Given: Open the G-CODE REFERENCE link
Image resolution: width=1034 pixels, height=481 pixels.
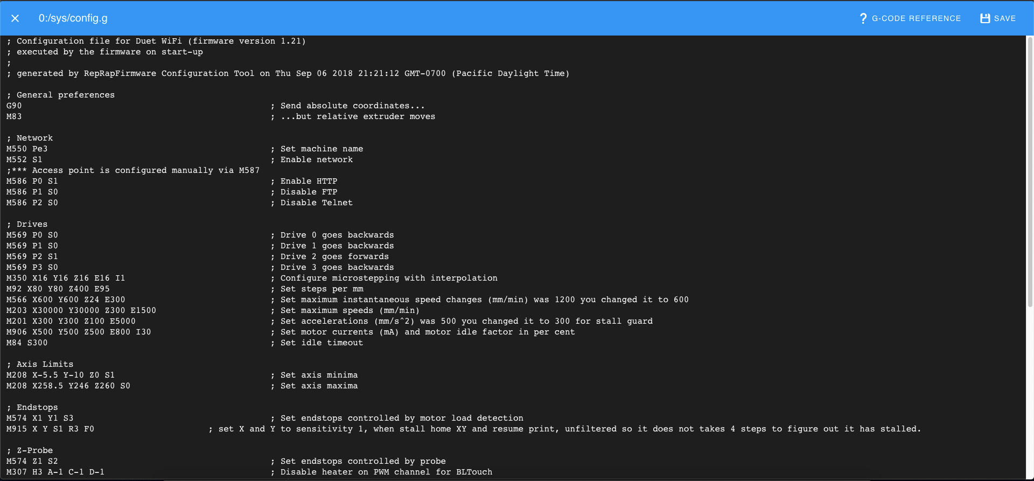Looking at the screenshot, I should click(x=916, y=18).
